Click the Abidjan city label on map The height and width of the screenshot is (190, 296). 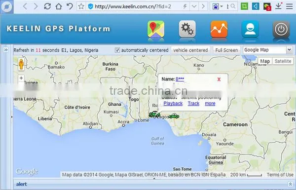tap(90, 124)
